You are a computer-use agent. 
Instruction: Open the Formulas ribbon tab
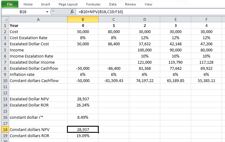93,4
